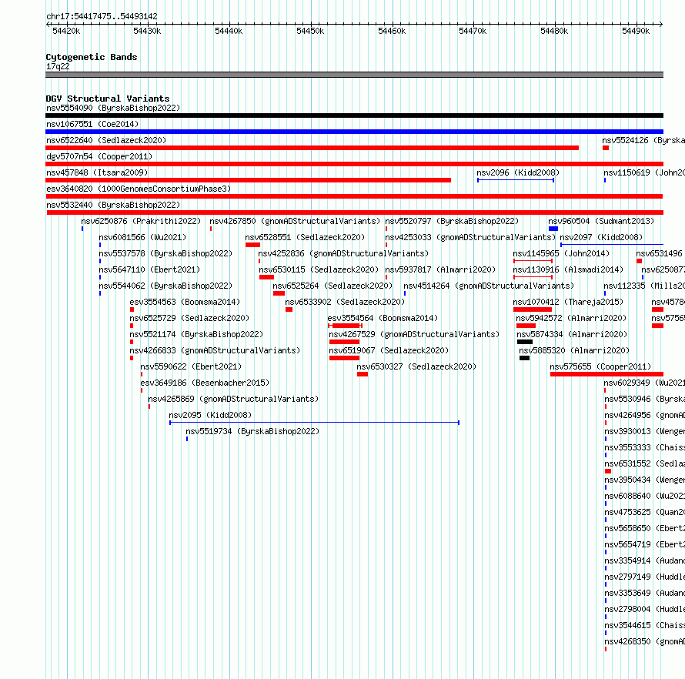Image resolution: width=685 pixels, height=679 pixels.
Task: Select nsv6530327 (Sedlazeck2020) label
Action: [x=416, y=366]
